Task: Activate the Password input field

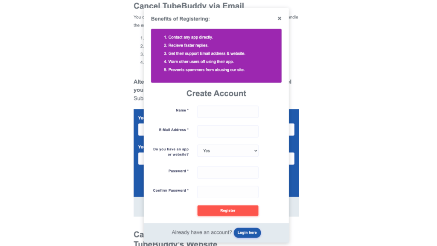Action: tap(228, 173)
